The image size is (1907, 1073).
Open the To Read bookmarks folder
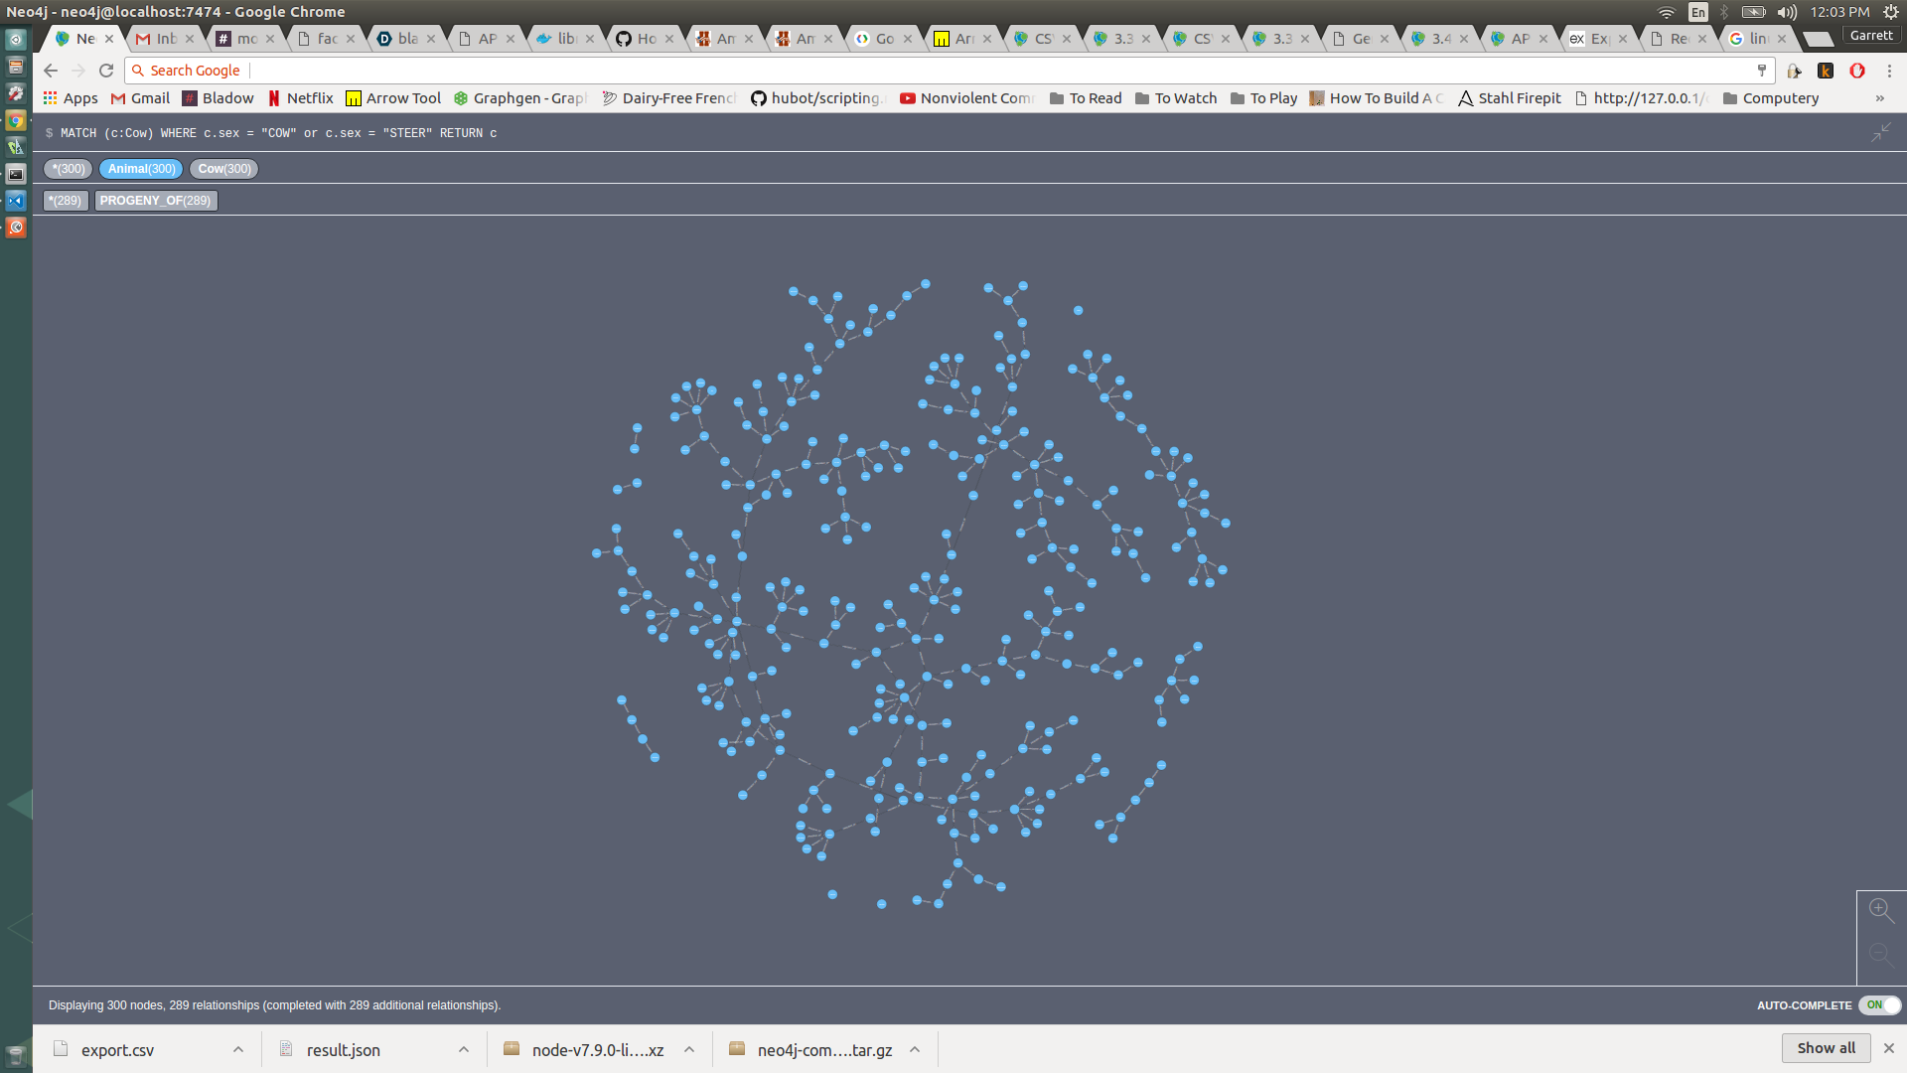(x=1086, y=98)
